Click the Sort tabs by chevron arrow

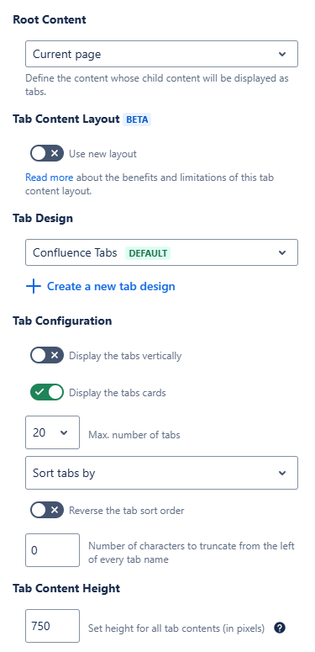coord(282,473)
